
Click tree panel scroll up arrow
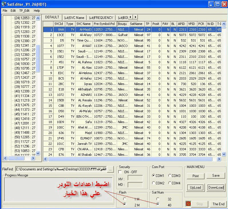38,18
